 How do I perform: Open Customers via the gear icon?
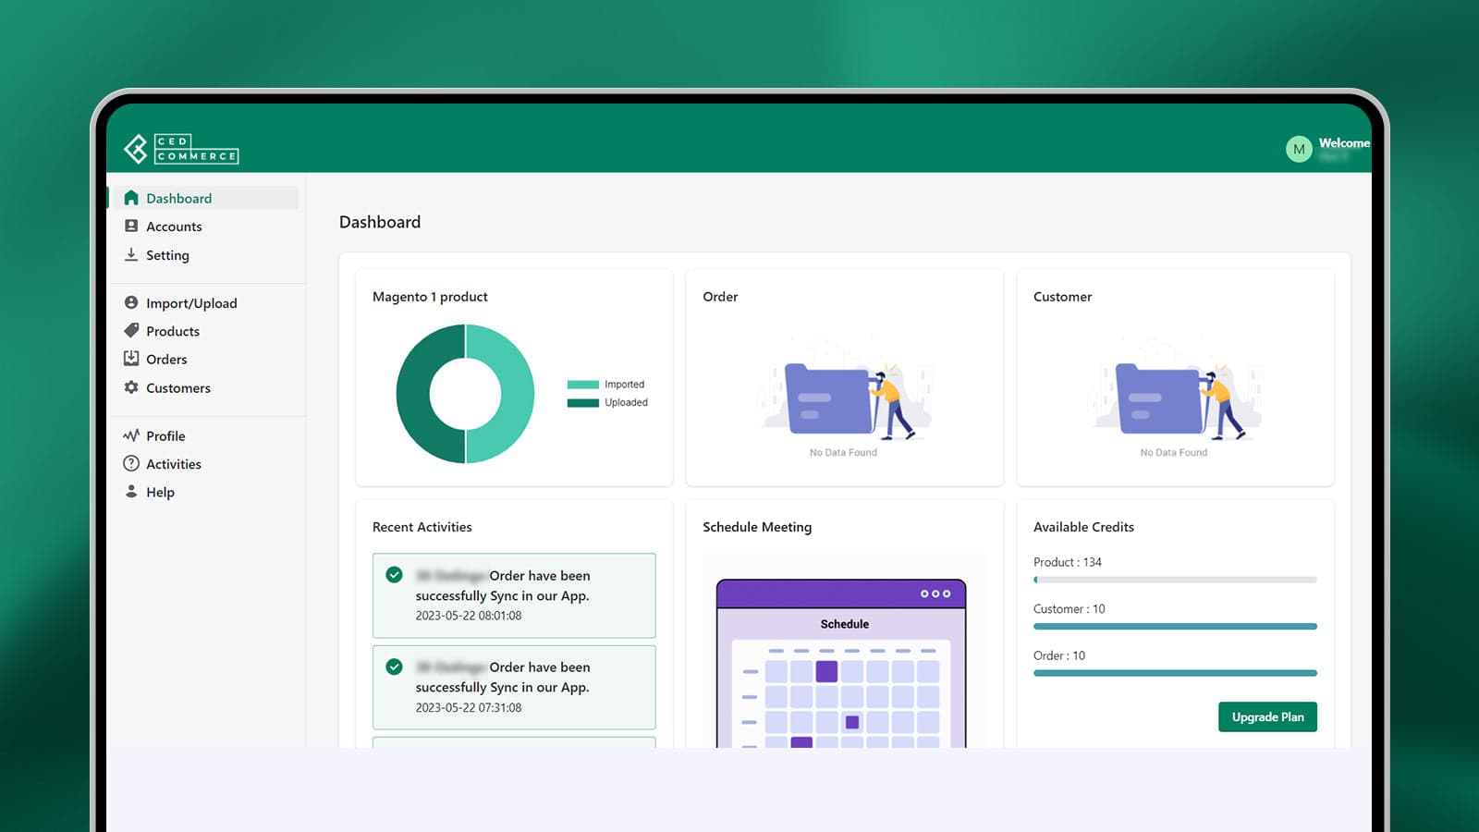132,388
